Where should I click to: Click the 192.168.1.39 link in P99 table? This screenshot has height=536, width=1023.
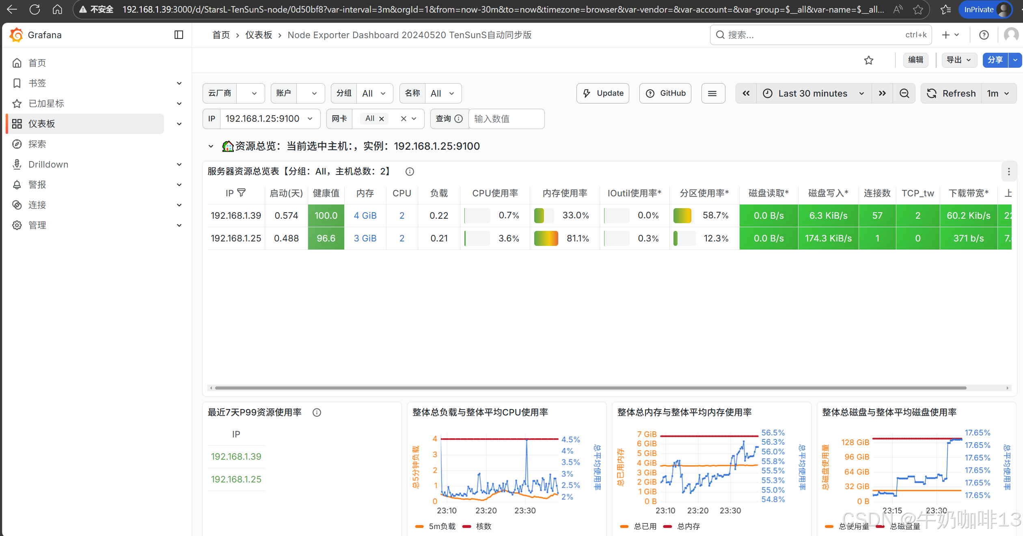pyautogui.click(x=236, y=456)
